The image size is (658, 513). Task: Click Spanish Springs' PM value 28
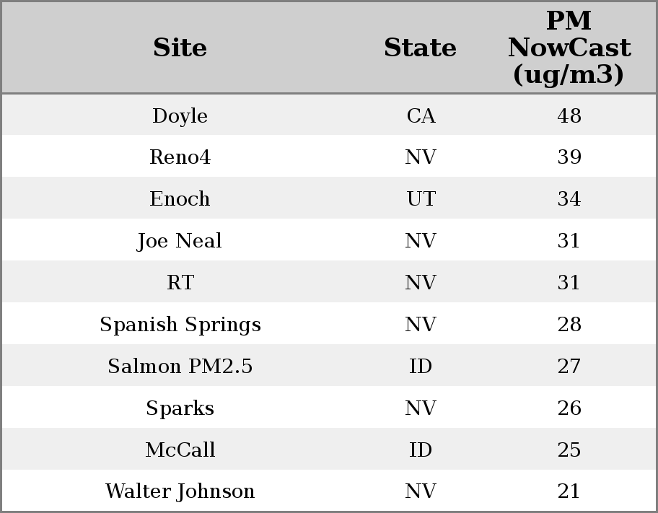tap(569, 325)
